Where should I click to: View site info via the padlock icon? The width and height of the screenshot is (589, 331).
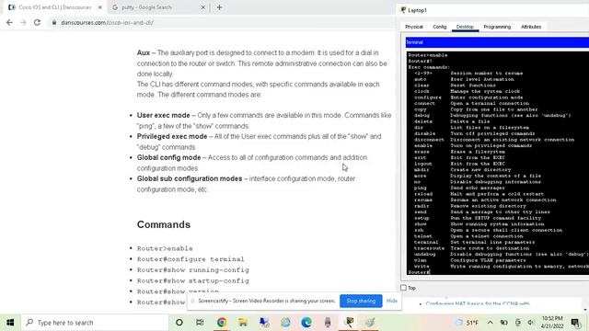pos(54,22)
